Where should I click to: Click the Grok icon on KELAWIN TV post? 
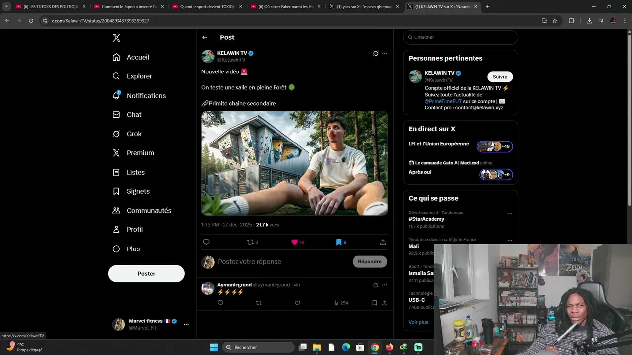(x=376, y=53)
